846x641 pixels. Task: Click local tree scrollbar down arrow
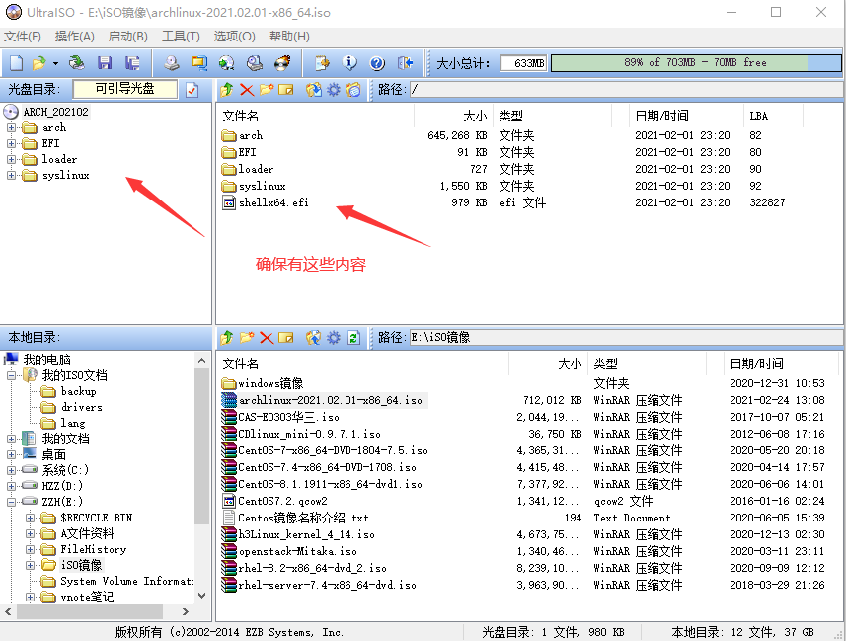coord(201,596)
